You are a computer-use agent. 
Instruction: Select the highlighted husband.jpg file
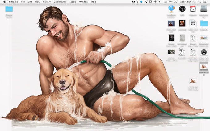[x=204, y=67]
